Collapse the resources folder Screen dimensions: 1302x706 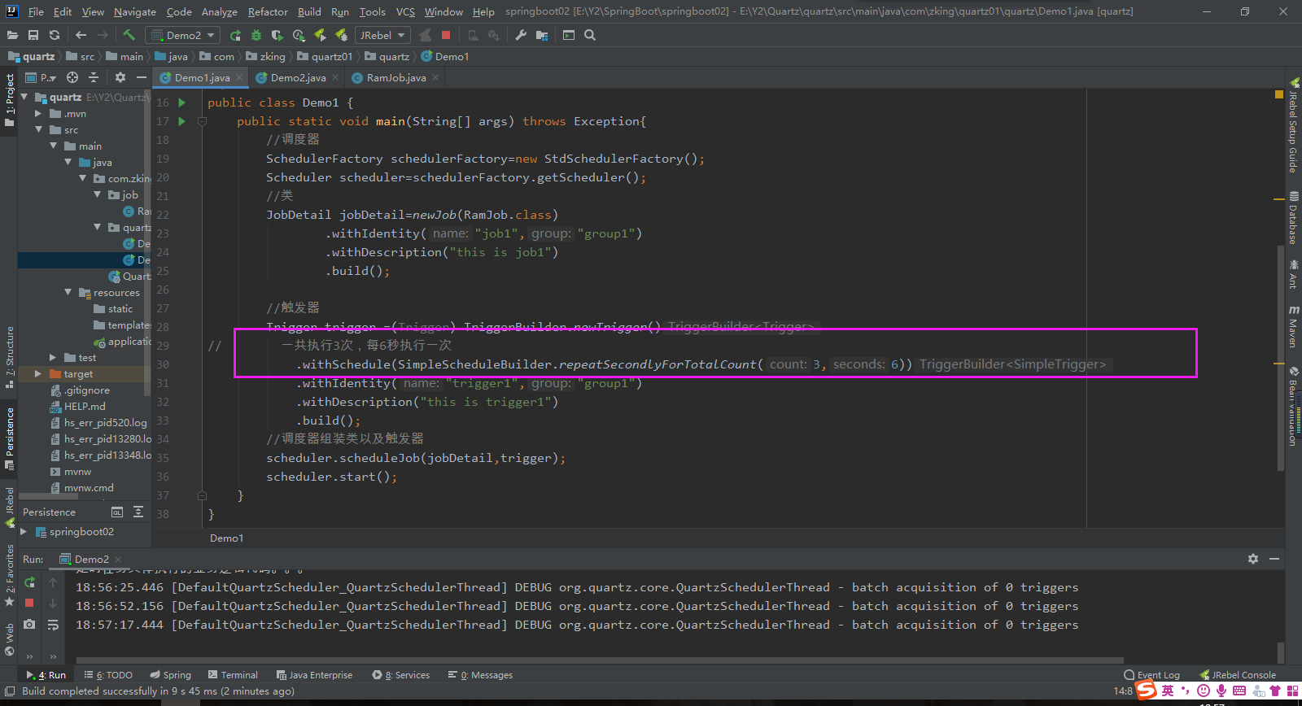(x=68, y=293)
